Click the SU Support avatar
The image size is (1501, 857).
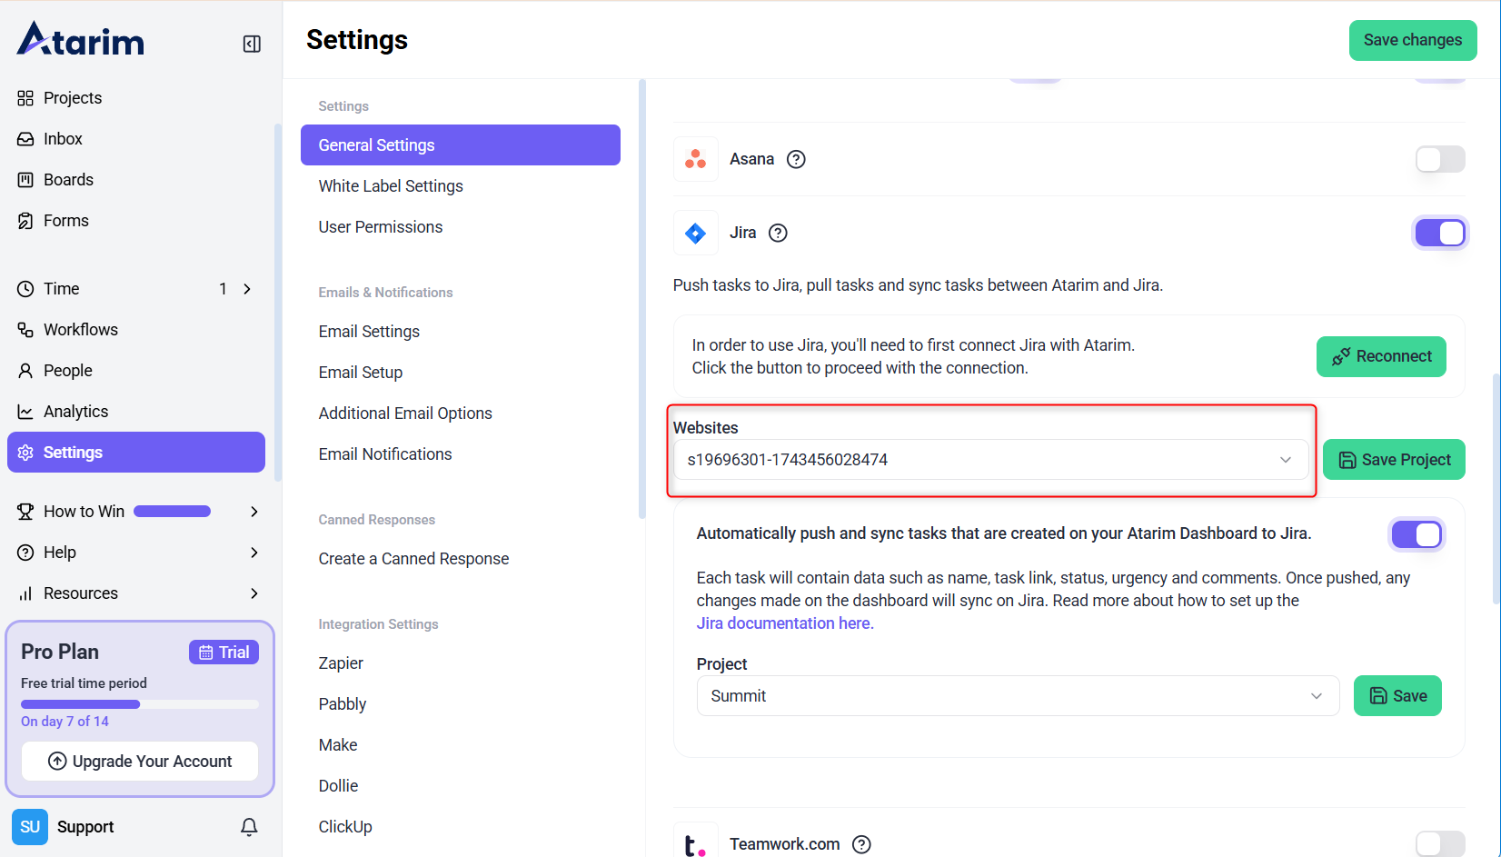pos(30,827)
